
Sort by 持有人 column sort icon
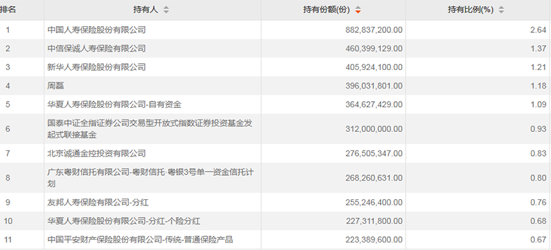[x=166, y=10]
